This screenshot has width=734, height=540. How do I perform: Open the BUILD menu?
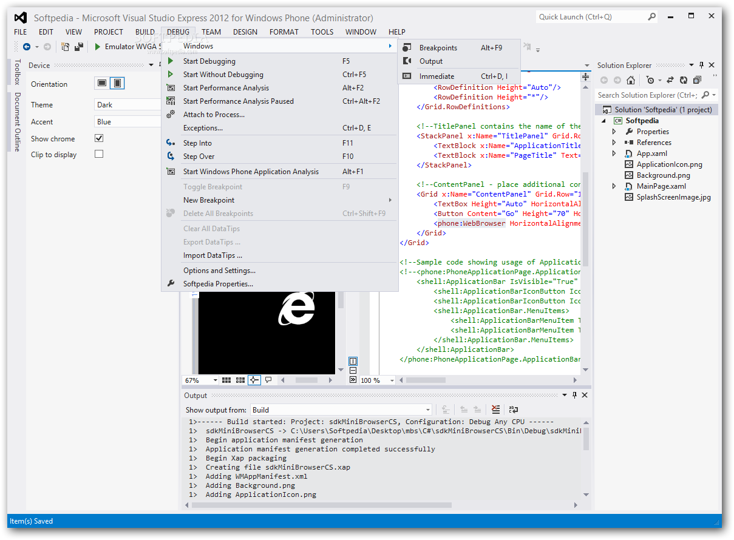click(144, 32)
